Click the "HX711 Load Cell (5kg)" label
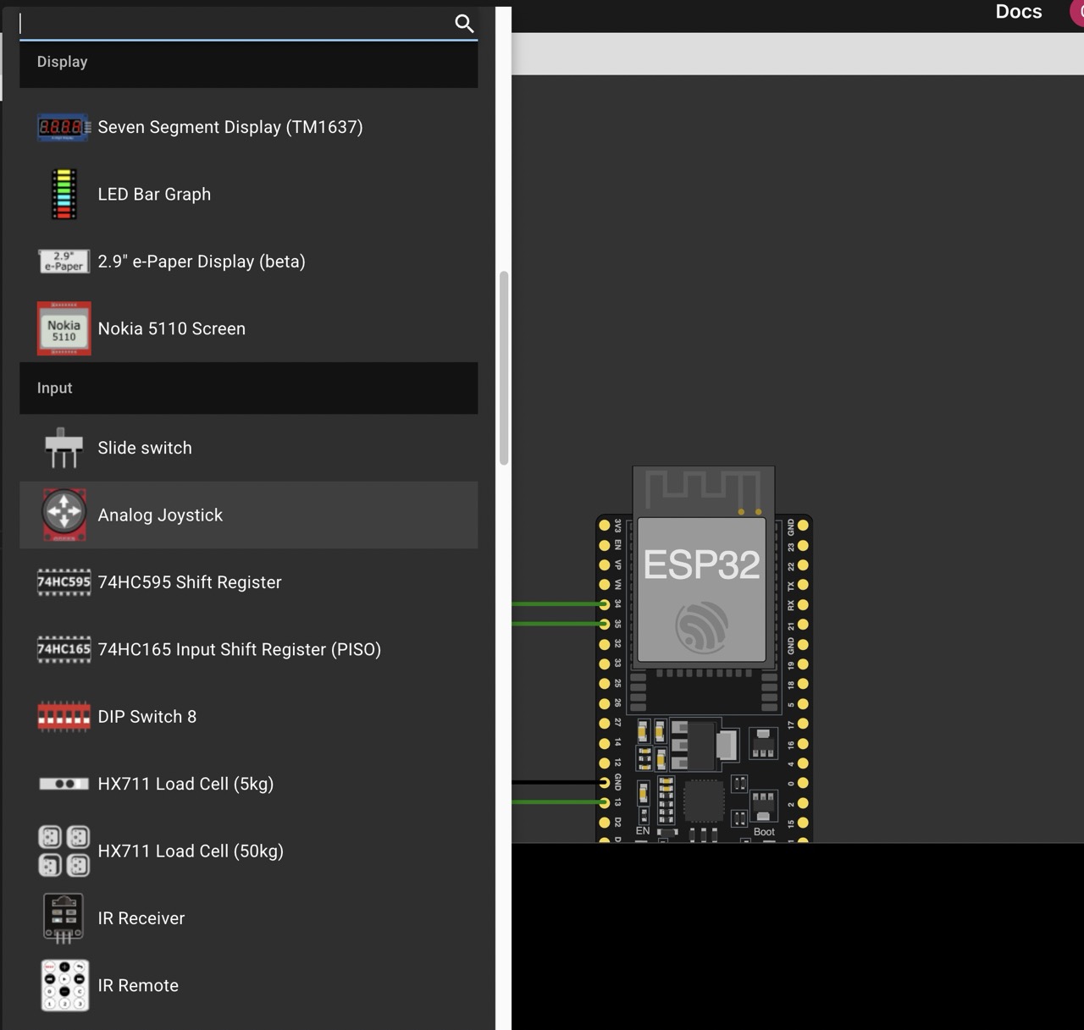Screen dimensions: 1084x1030 (185, 784)
